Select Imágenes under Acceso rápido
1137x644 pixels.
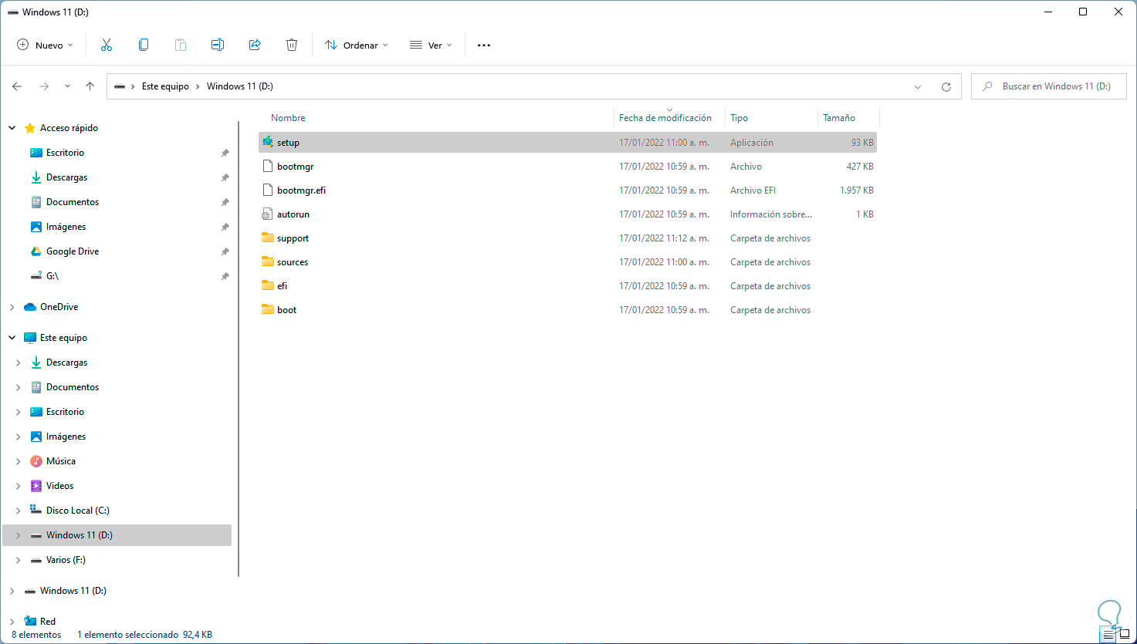point(66,227)
